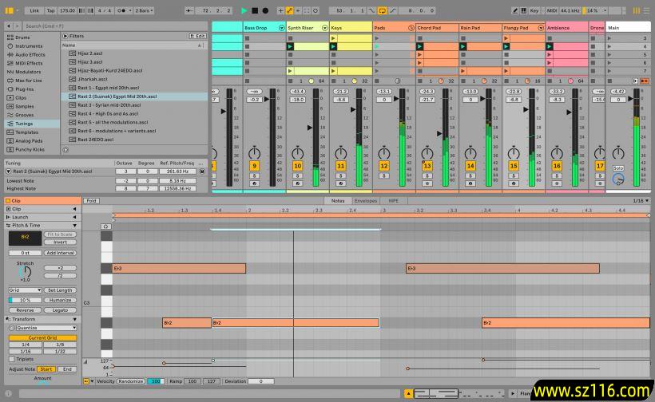
Task: Switch to the MPE tab
Action: 394,201
